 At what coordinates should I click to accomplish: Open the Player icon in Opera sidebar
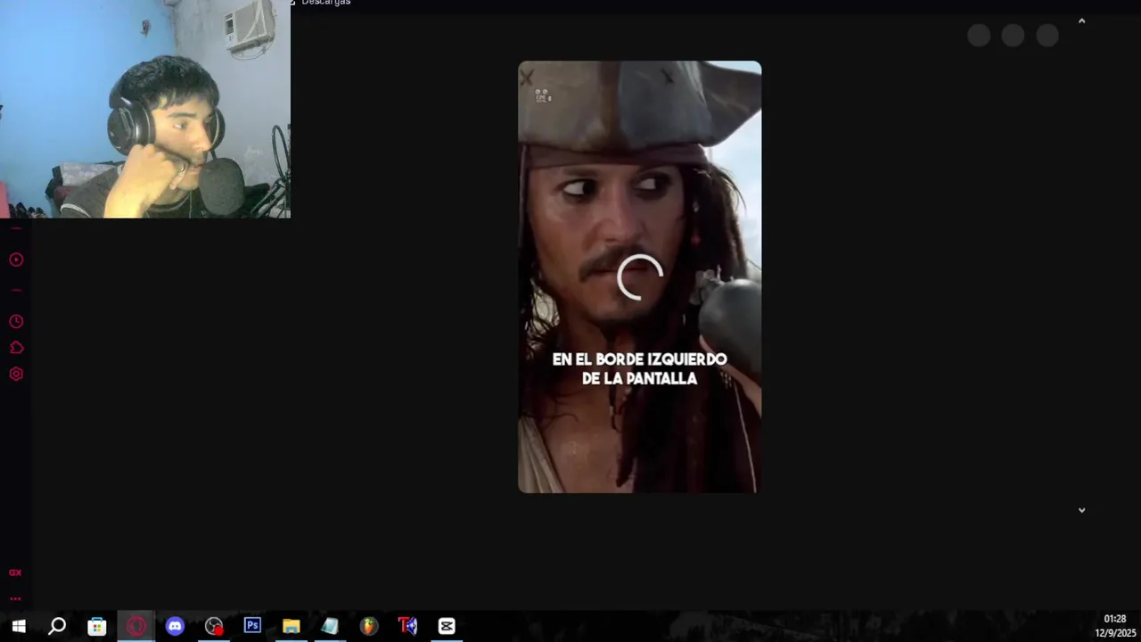pos(16,259)
